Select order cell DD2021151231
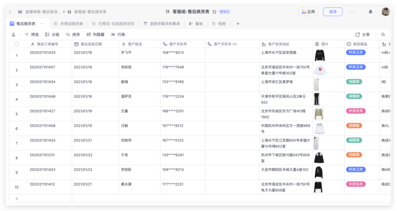Image resolution: width=397 pixels, height=211 pixels. coord(49,158)
